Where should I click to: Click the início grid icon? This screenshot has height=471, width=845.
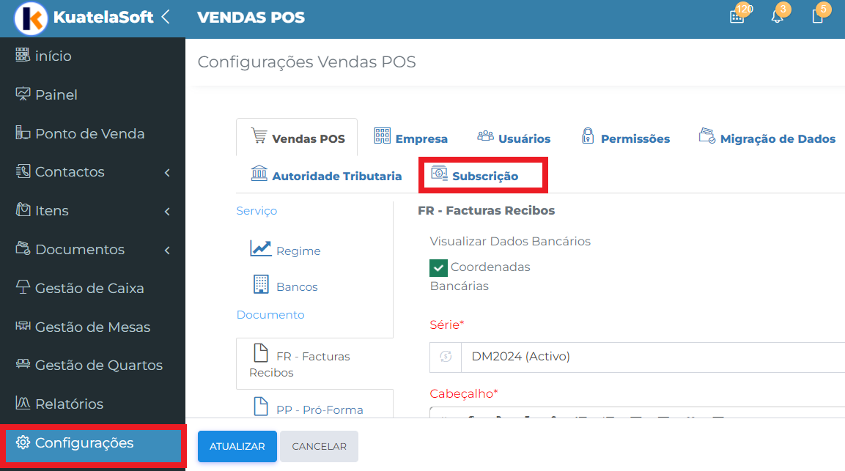23,54
